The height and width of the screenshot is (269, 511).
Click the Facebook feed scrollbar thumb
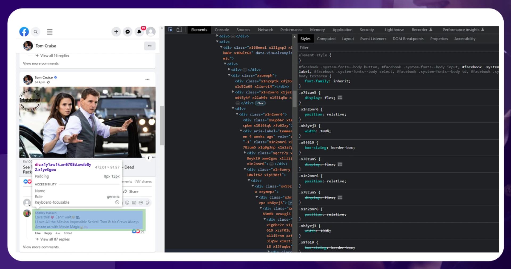point(162,125)
